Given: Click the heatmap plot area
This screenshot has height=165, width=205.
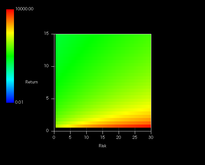Looking at the screenshot, I should 103,81.
